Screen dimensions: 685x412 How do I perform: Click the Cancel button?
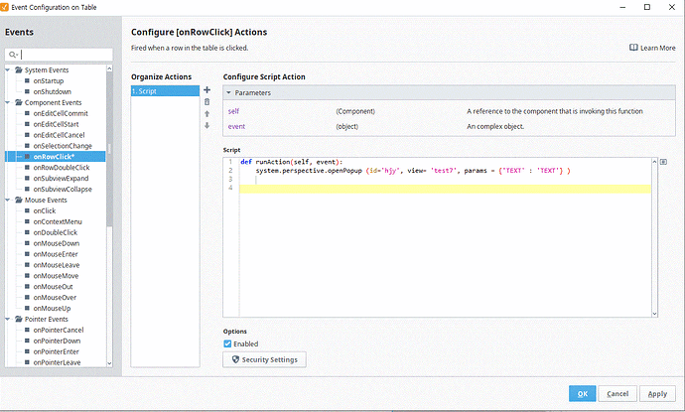(617, 394)
